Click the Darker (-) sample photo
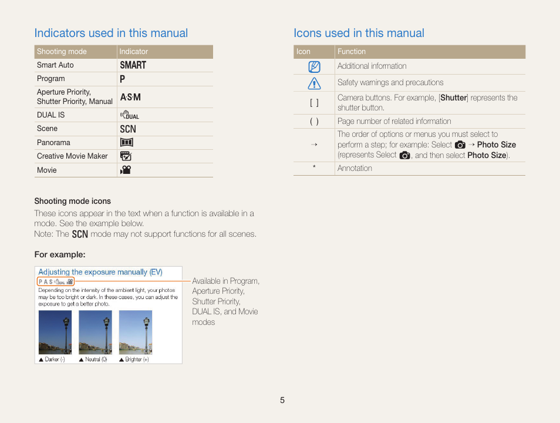560x423 pixels. click(x=55, y=332)
